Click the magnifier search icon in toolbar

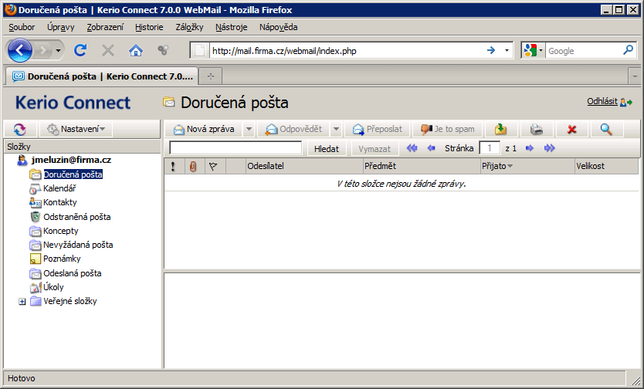pyautogui.click(x=606, y=129)
